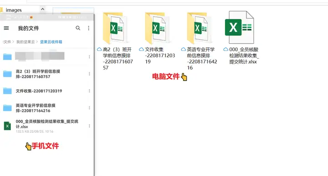This screenshot has width=328, height=176.
Task: Open the hamburger menu in 我的文件
Action: tap(6, 28)
